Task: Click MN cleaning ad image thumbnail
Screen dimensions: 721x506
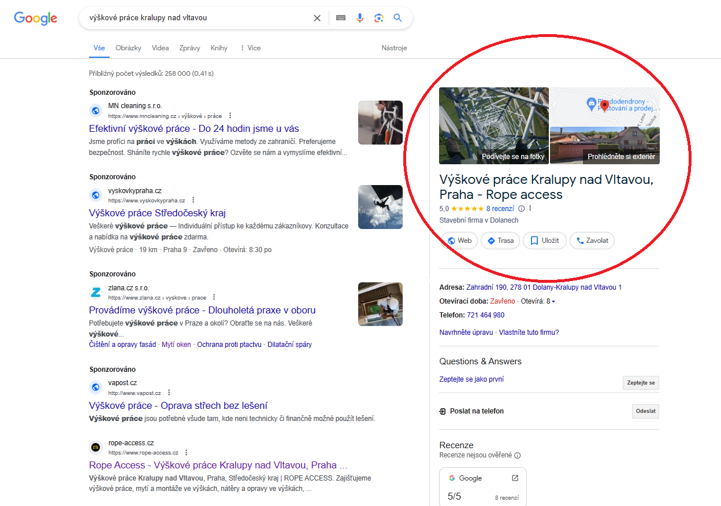Action: tap(380, 123)
